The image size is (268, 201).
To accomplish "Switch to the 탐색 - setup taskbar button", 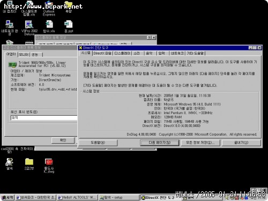I will click(119, 197).
